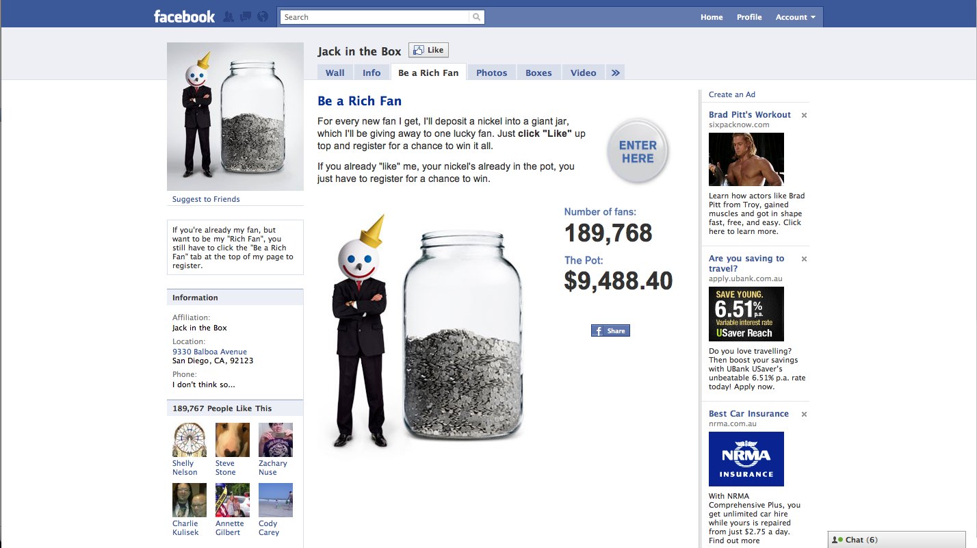Click the round ENTER HERE button

click(638, 151)
